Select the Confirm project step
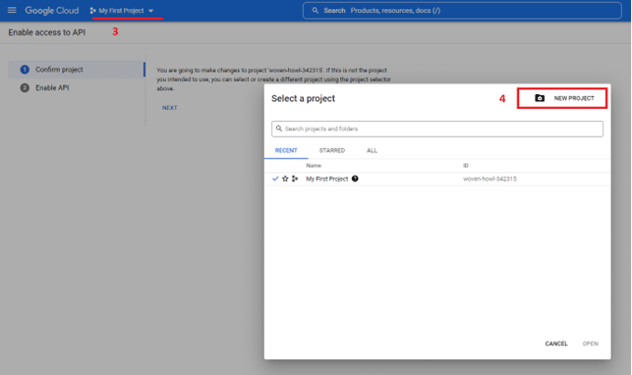 click(x=77, y=70)
